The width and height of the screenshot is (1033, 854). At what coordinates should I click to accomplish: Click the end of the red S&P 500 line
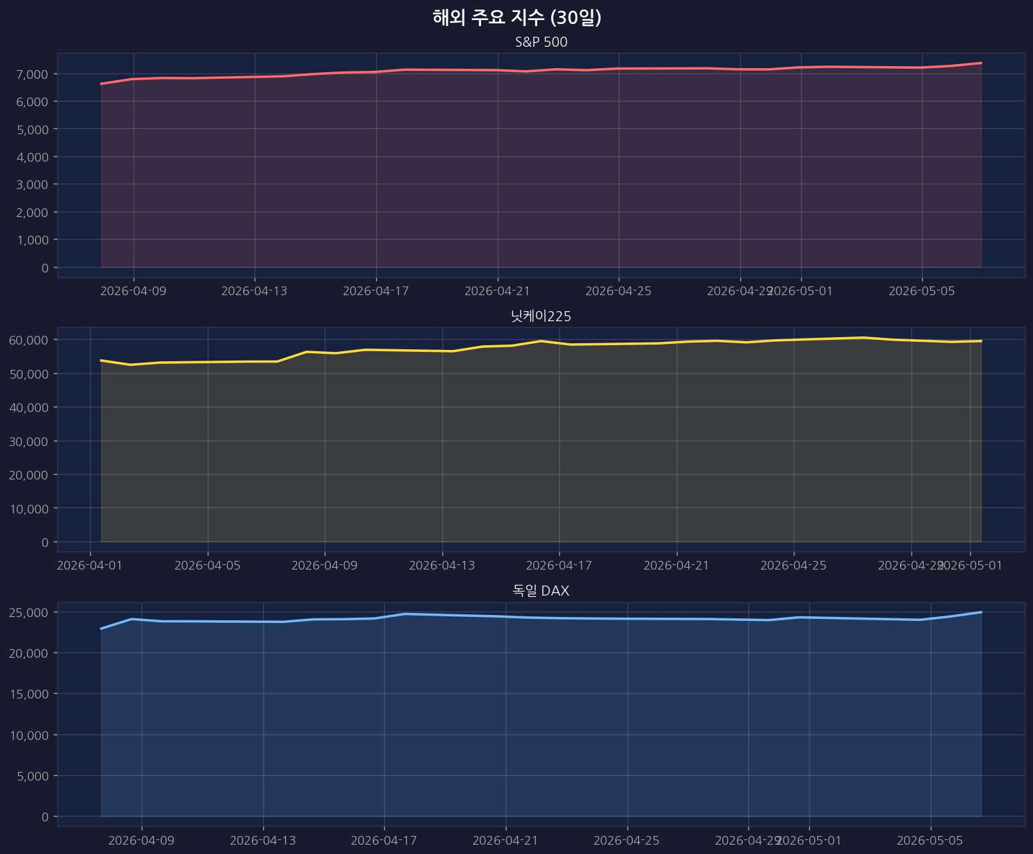[x=981, y=63]
